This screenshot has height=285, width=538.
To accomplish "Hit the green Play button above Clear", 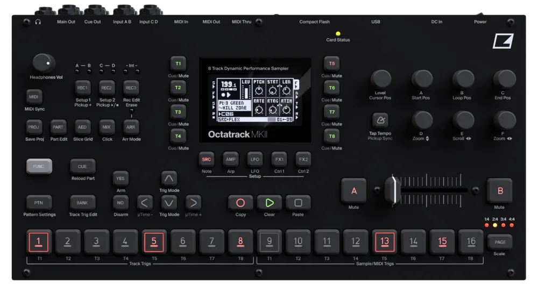I will point(270,203).
